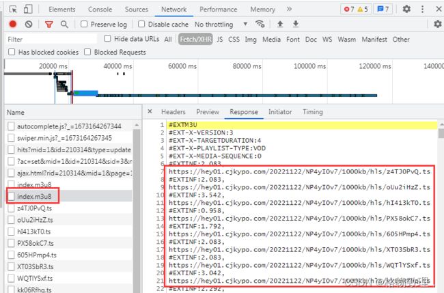Open the issues counter badge
Viewport: 444px width, 293px height.
383,10
